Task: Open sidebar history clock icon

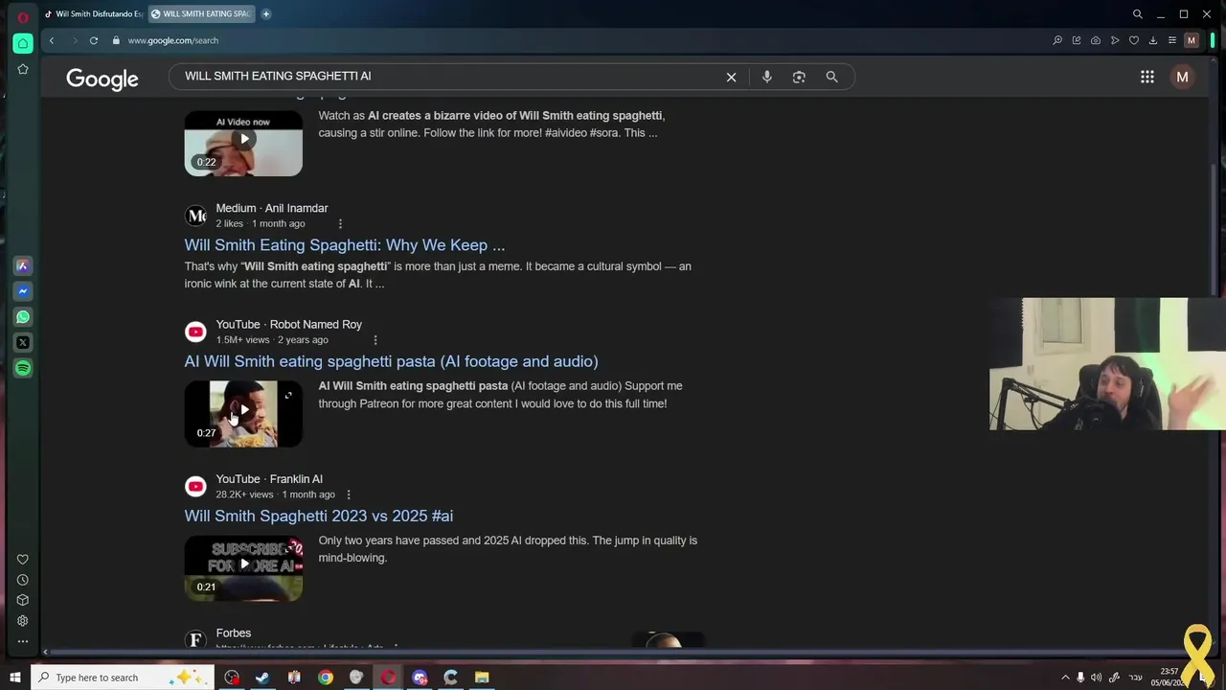Action: [23, 580]
